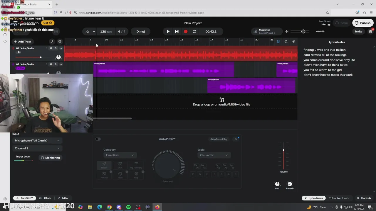Mute the master volume speaker icon

click(287, 31)
